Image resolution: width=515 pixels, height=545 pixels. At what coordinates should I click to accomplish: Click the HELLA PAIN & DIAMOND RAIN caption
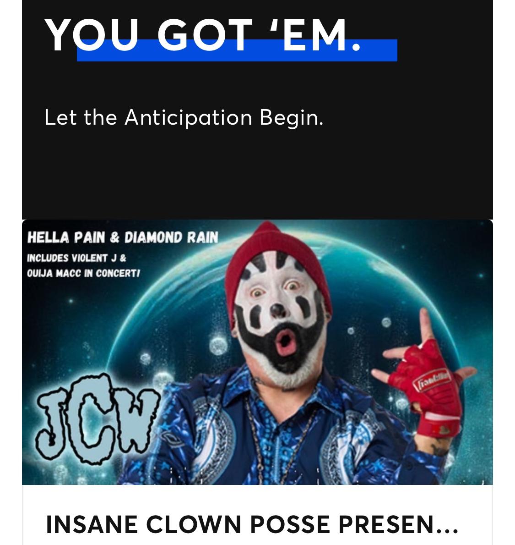123,237
